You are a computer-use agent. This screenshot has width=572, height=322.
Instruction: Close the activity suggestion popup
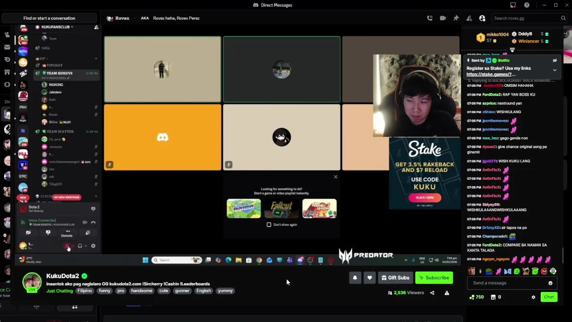[x=336, y=177]
